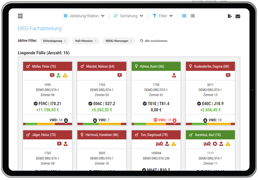
Task: Expand the Abteilung/Station dropdown
Action: pyautogui.click(x=84, y=16)
